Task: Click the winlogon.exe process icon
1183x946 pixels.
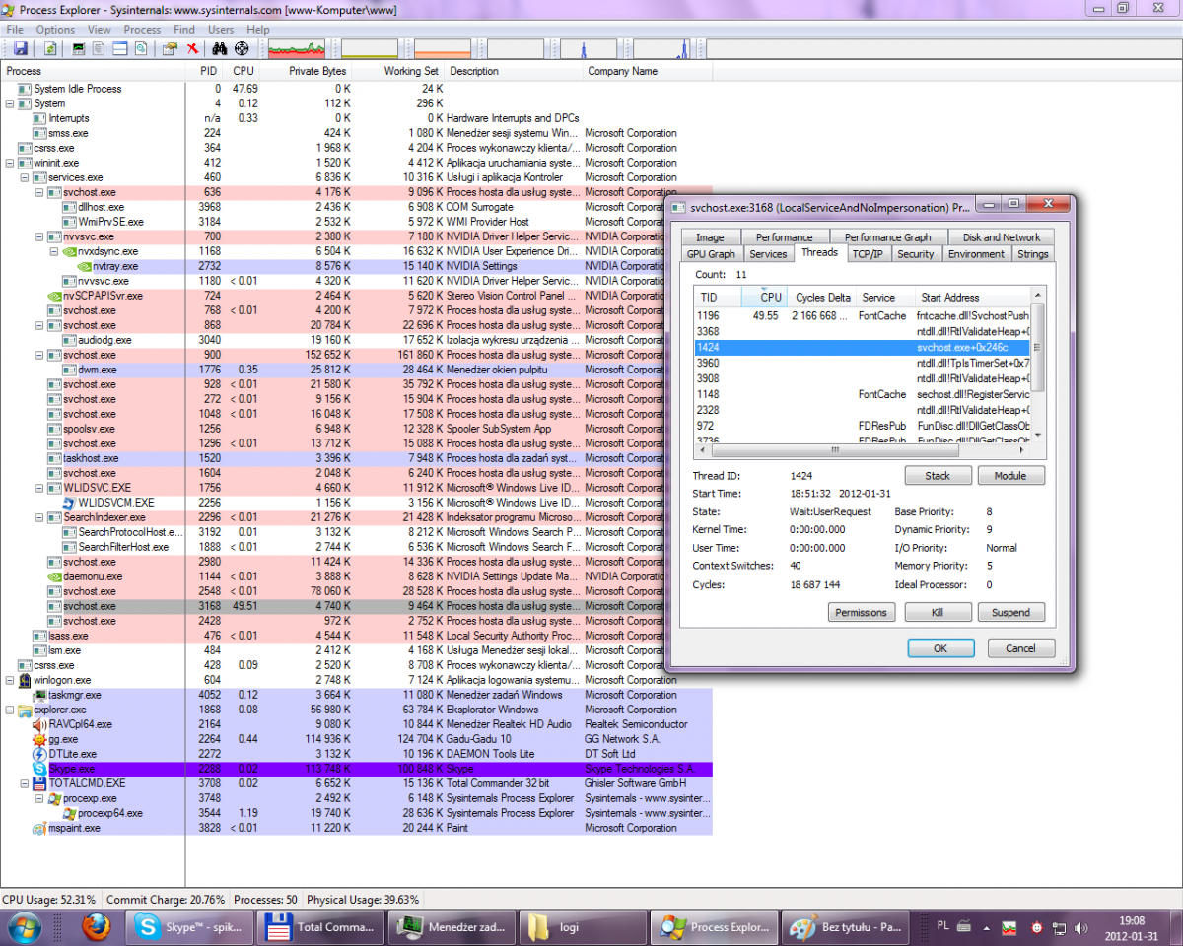Action: tap(26, 680)
